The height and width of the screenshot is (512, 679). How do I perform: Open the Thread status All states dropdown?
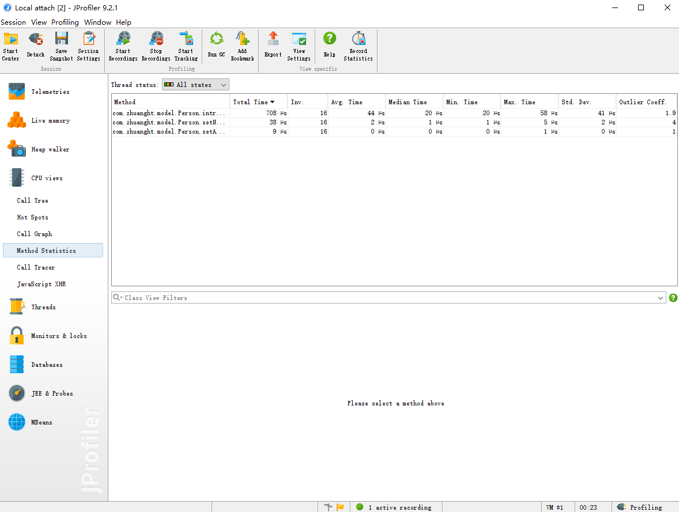[x=195, y=85]
